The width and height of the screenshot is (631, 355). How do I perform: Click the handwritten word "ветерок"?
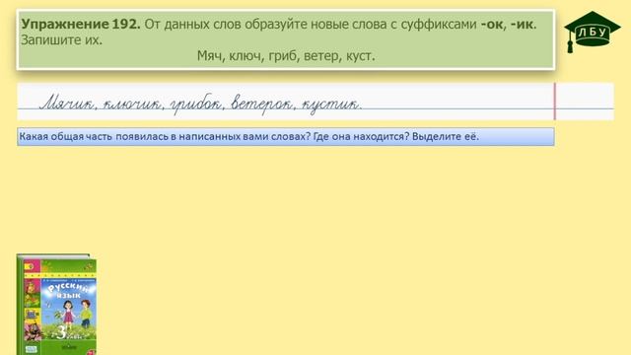(x=261, y=104)
